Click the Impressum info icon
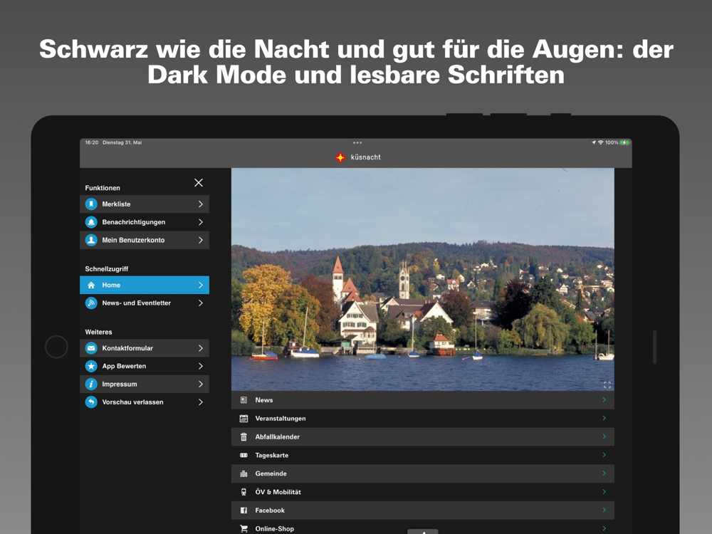 (91, 384)
